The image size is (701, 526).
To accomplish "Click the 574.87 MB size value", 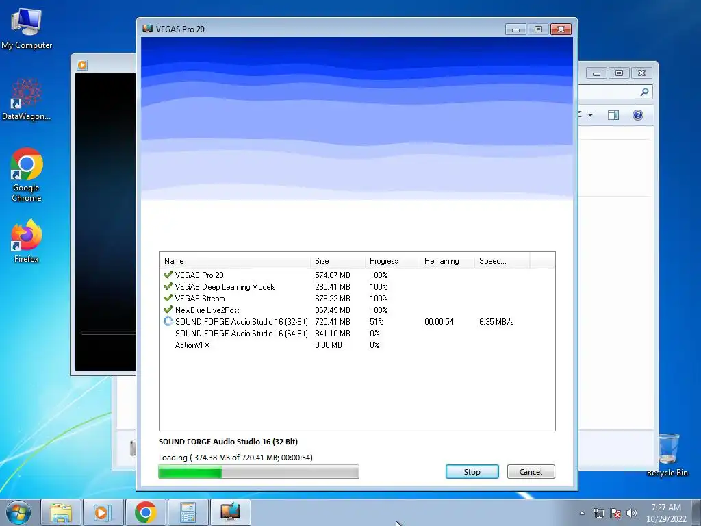I will click(x=333, y=275).
